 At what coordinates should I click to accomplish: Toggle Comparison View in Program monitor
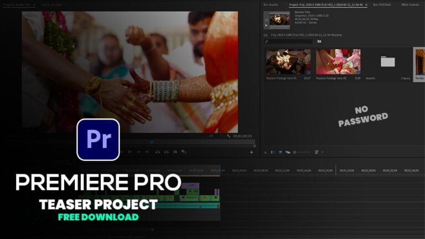pos(184,152)
